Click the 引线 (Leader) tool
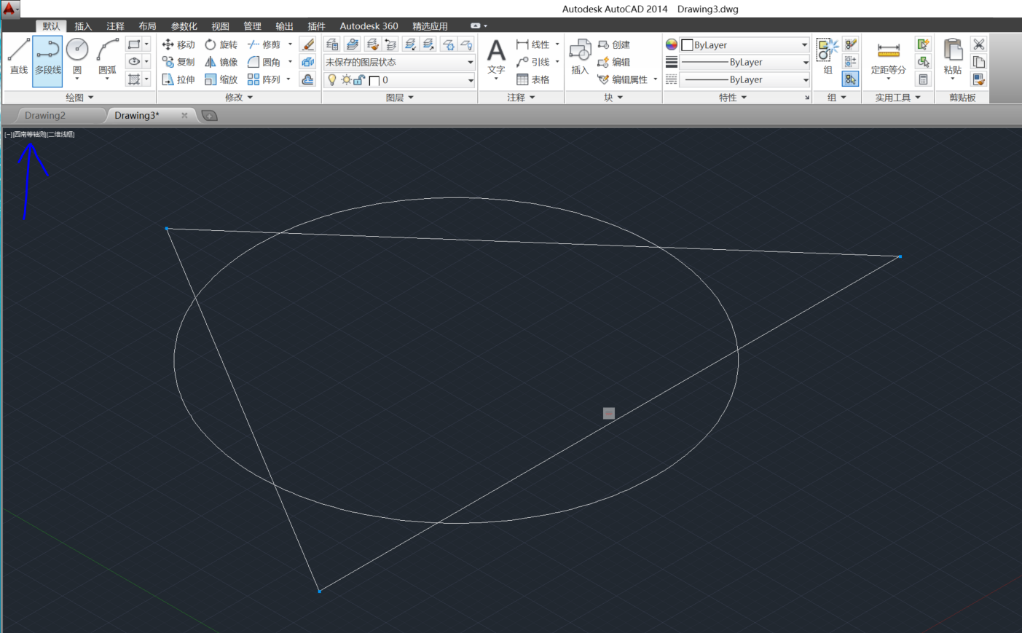The width and height of the screenshot is (1022, 633). (x=533, y=62)
